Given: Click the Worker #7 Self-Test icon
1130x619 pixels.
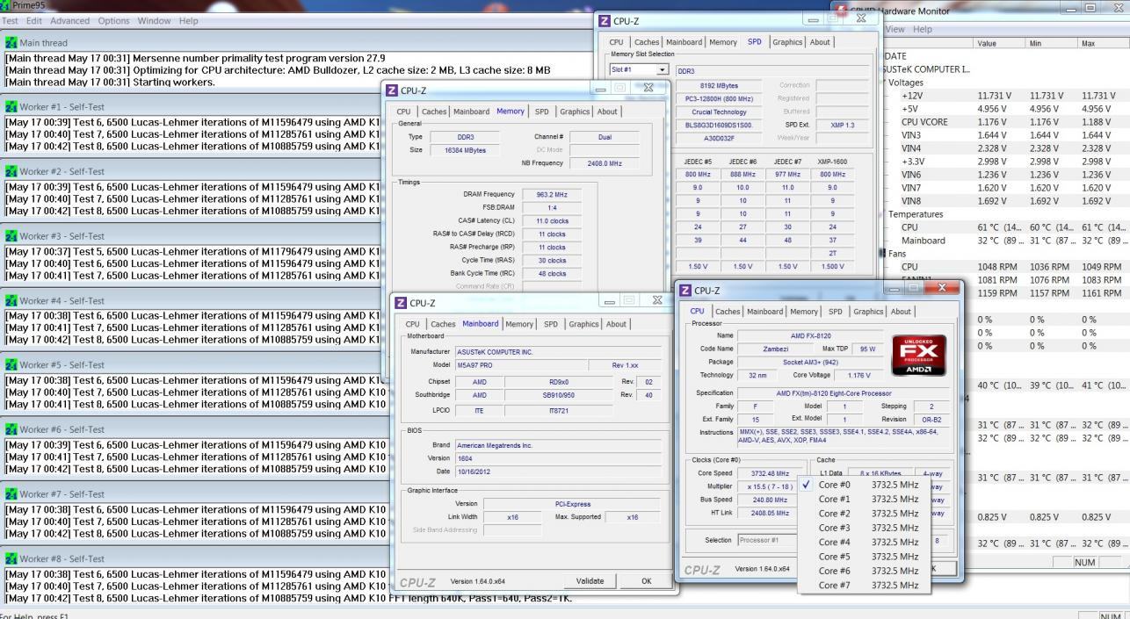Looking at the screenshot, I should tap(11, 493).
